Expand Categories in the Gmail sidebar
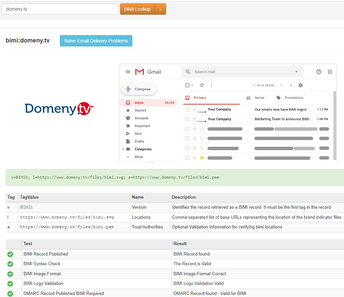The height and width of the screenshot is (297, 344). pyautogui.click(x=123, y=149)
